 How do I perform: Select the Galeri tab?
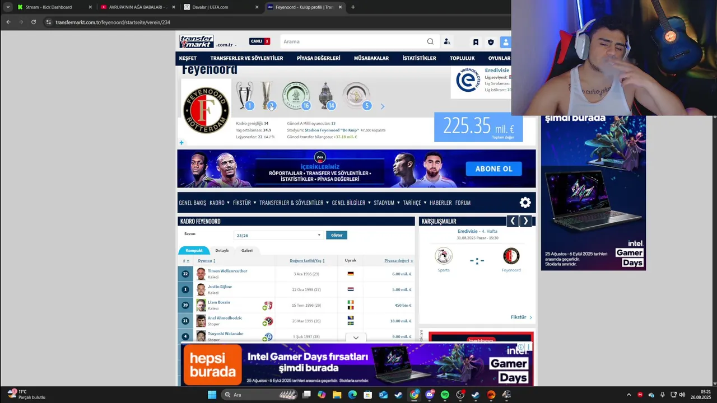[x=247, y=250]
